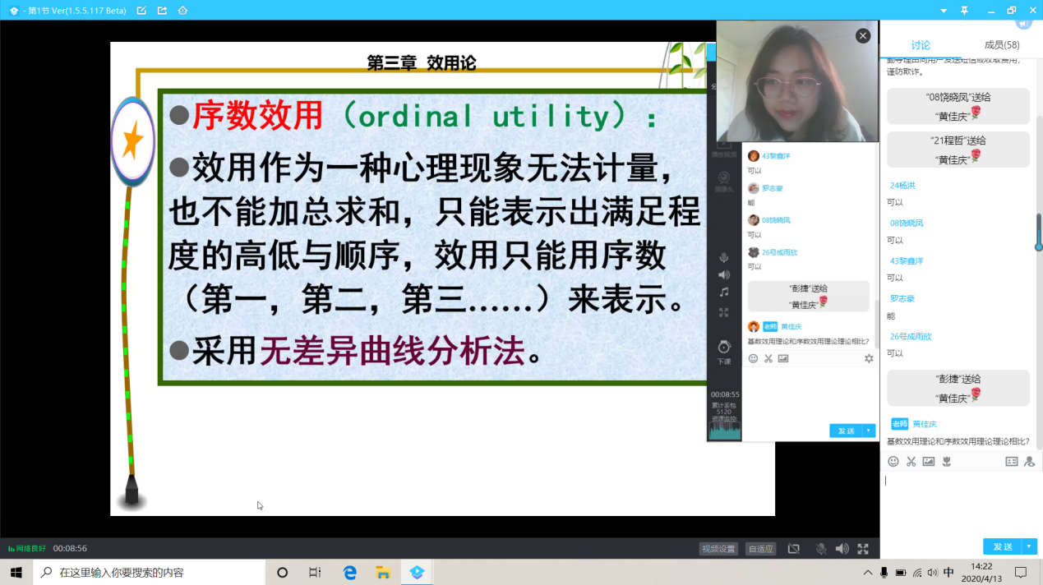Expand the Windows system tray hidden icons

(867, 573)
